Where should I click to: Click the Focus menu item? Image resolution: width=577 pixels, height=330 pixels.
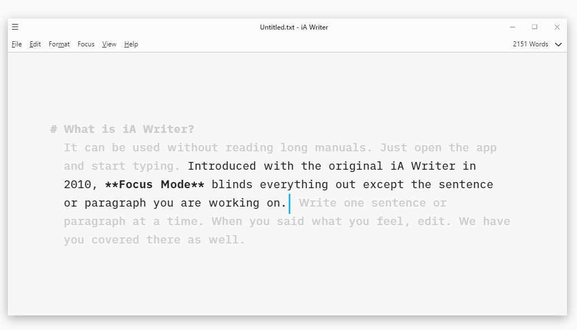[x=86, y=44]
